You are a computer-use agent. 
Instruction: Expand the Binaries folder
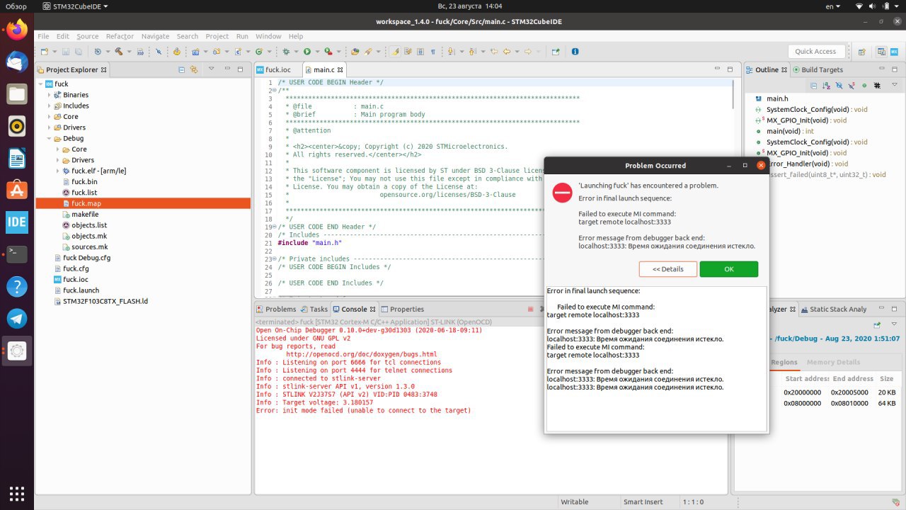tap(50, 95)
